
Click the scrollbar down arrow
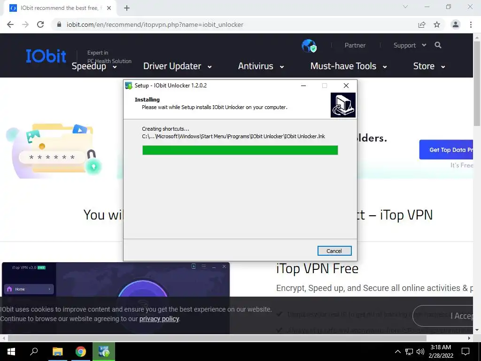click(x=477, y=330)
